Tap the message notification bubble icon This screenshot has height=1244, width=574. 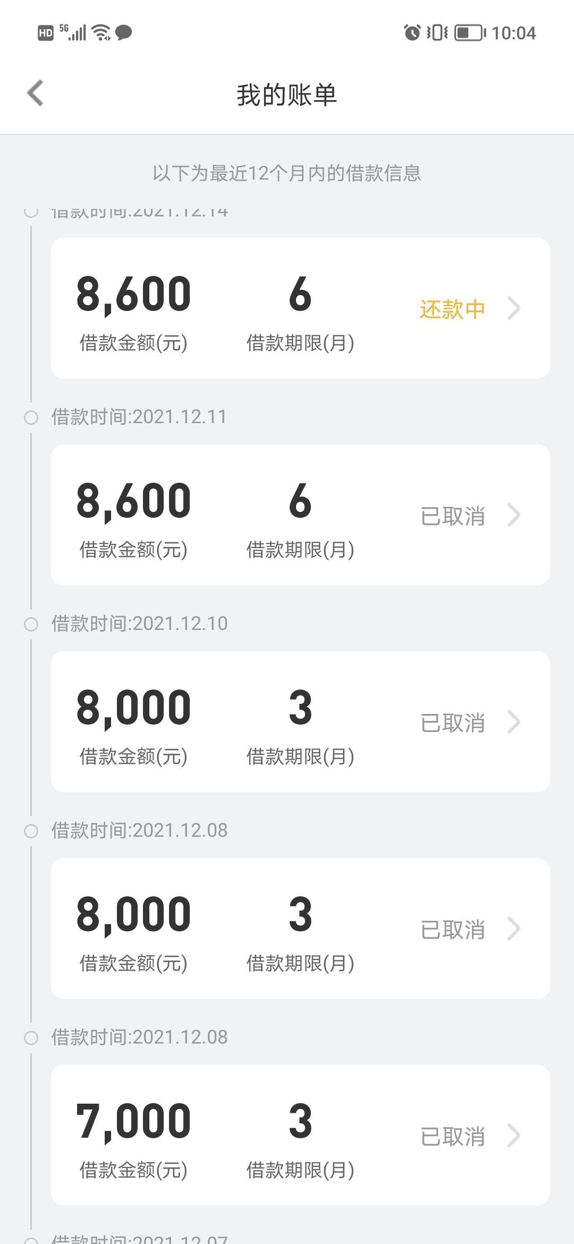(123, 32)
